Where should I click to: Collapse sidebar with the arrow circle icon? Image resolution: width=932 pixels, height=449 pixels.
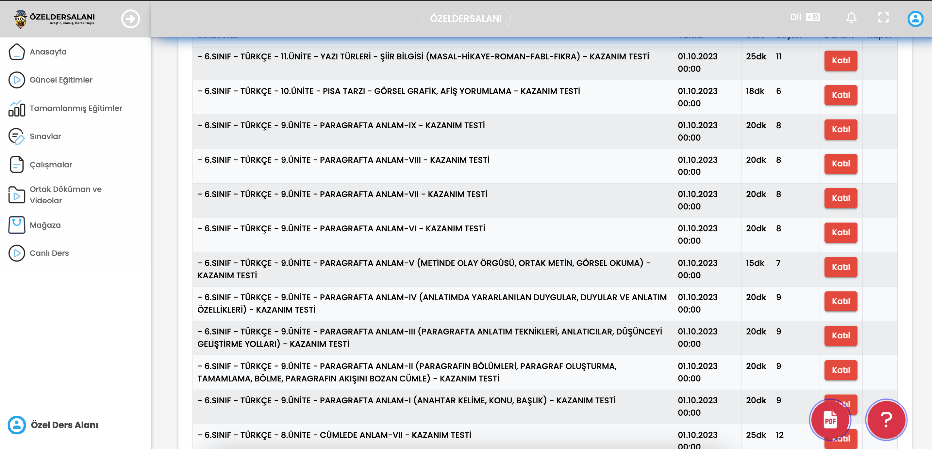tap(130, 19)
